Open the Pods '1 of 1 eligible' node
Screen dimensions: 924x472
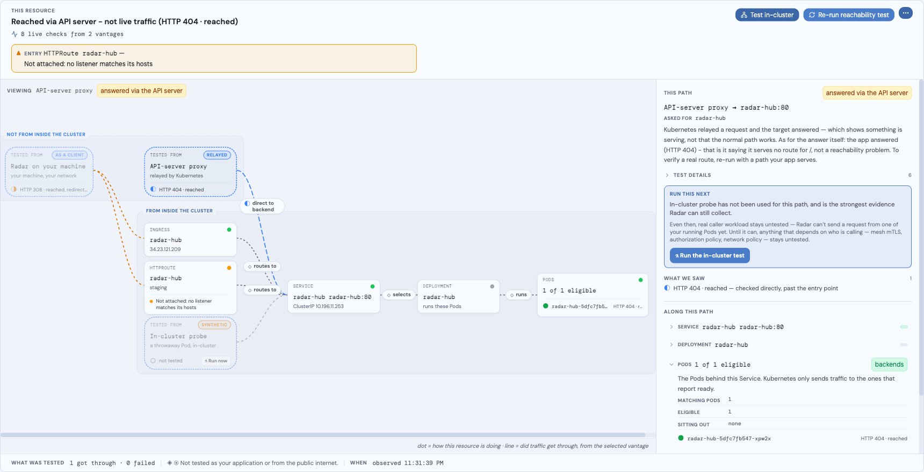click(593, 295)
